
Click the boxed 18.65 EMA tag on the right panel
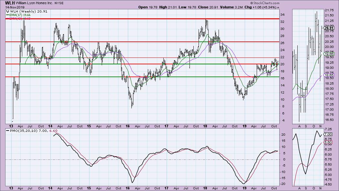(329, 75)
